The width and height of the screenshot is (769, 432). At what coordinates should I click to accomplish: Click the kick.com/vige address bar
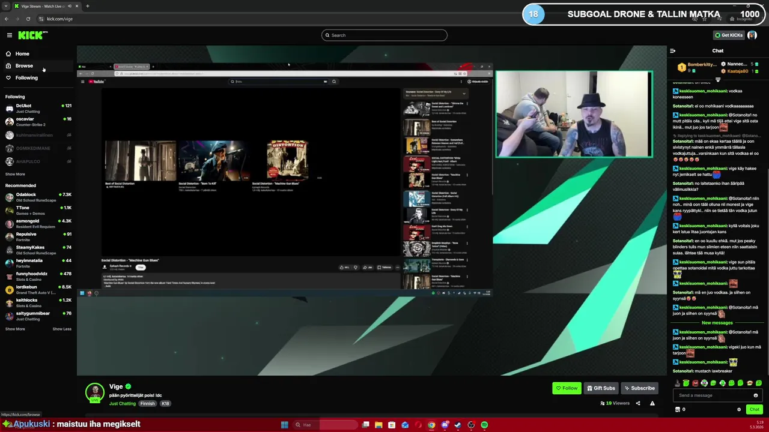coord(59,19)
